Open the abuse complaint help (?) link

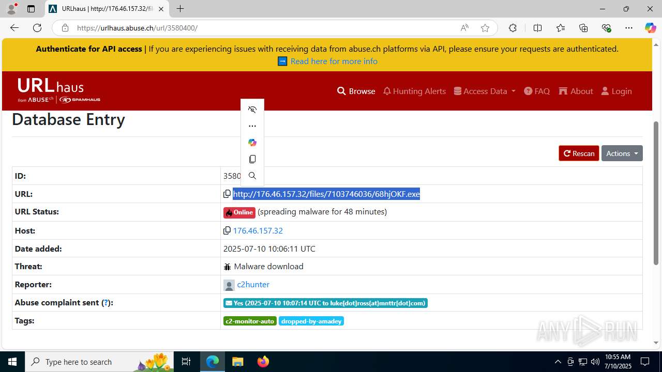coord(106,303)
